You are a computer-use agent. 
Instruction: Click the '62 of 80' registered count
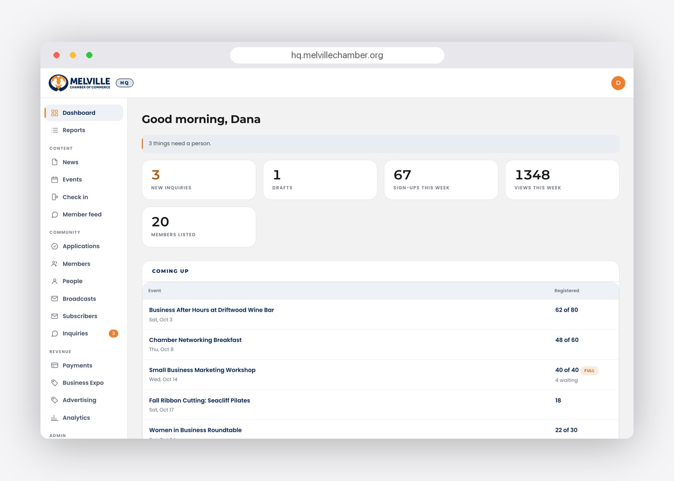coord(567,310)
